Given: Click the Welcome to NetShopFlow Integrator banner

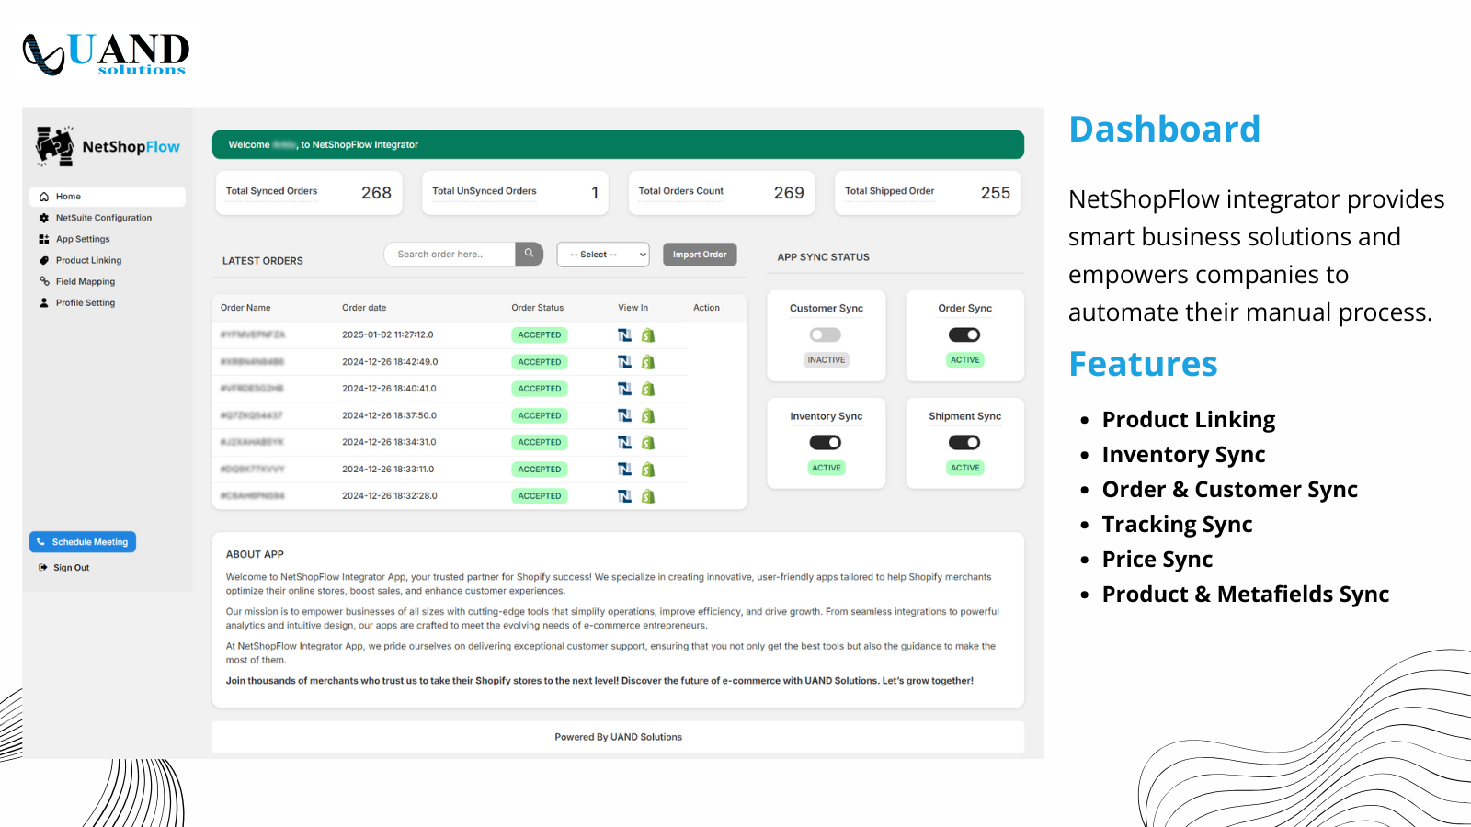Looking at the screenshot, I should [x=618, y=144].
